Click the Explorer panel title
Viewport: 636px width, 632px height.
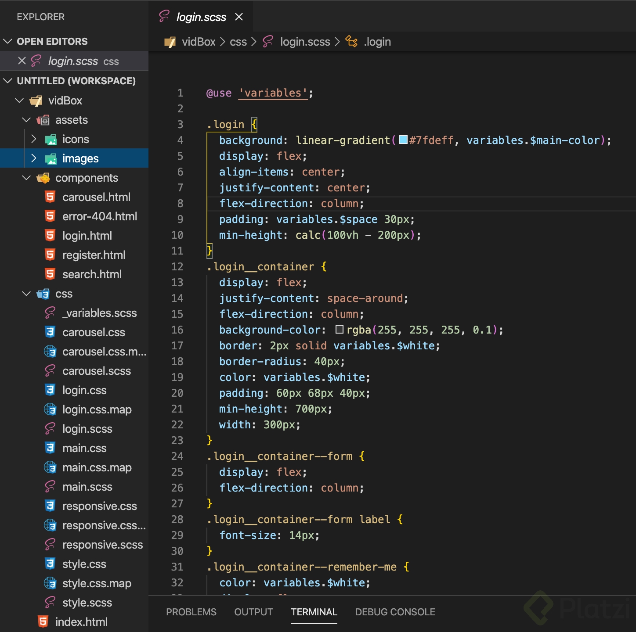coord(40,17)
